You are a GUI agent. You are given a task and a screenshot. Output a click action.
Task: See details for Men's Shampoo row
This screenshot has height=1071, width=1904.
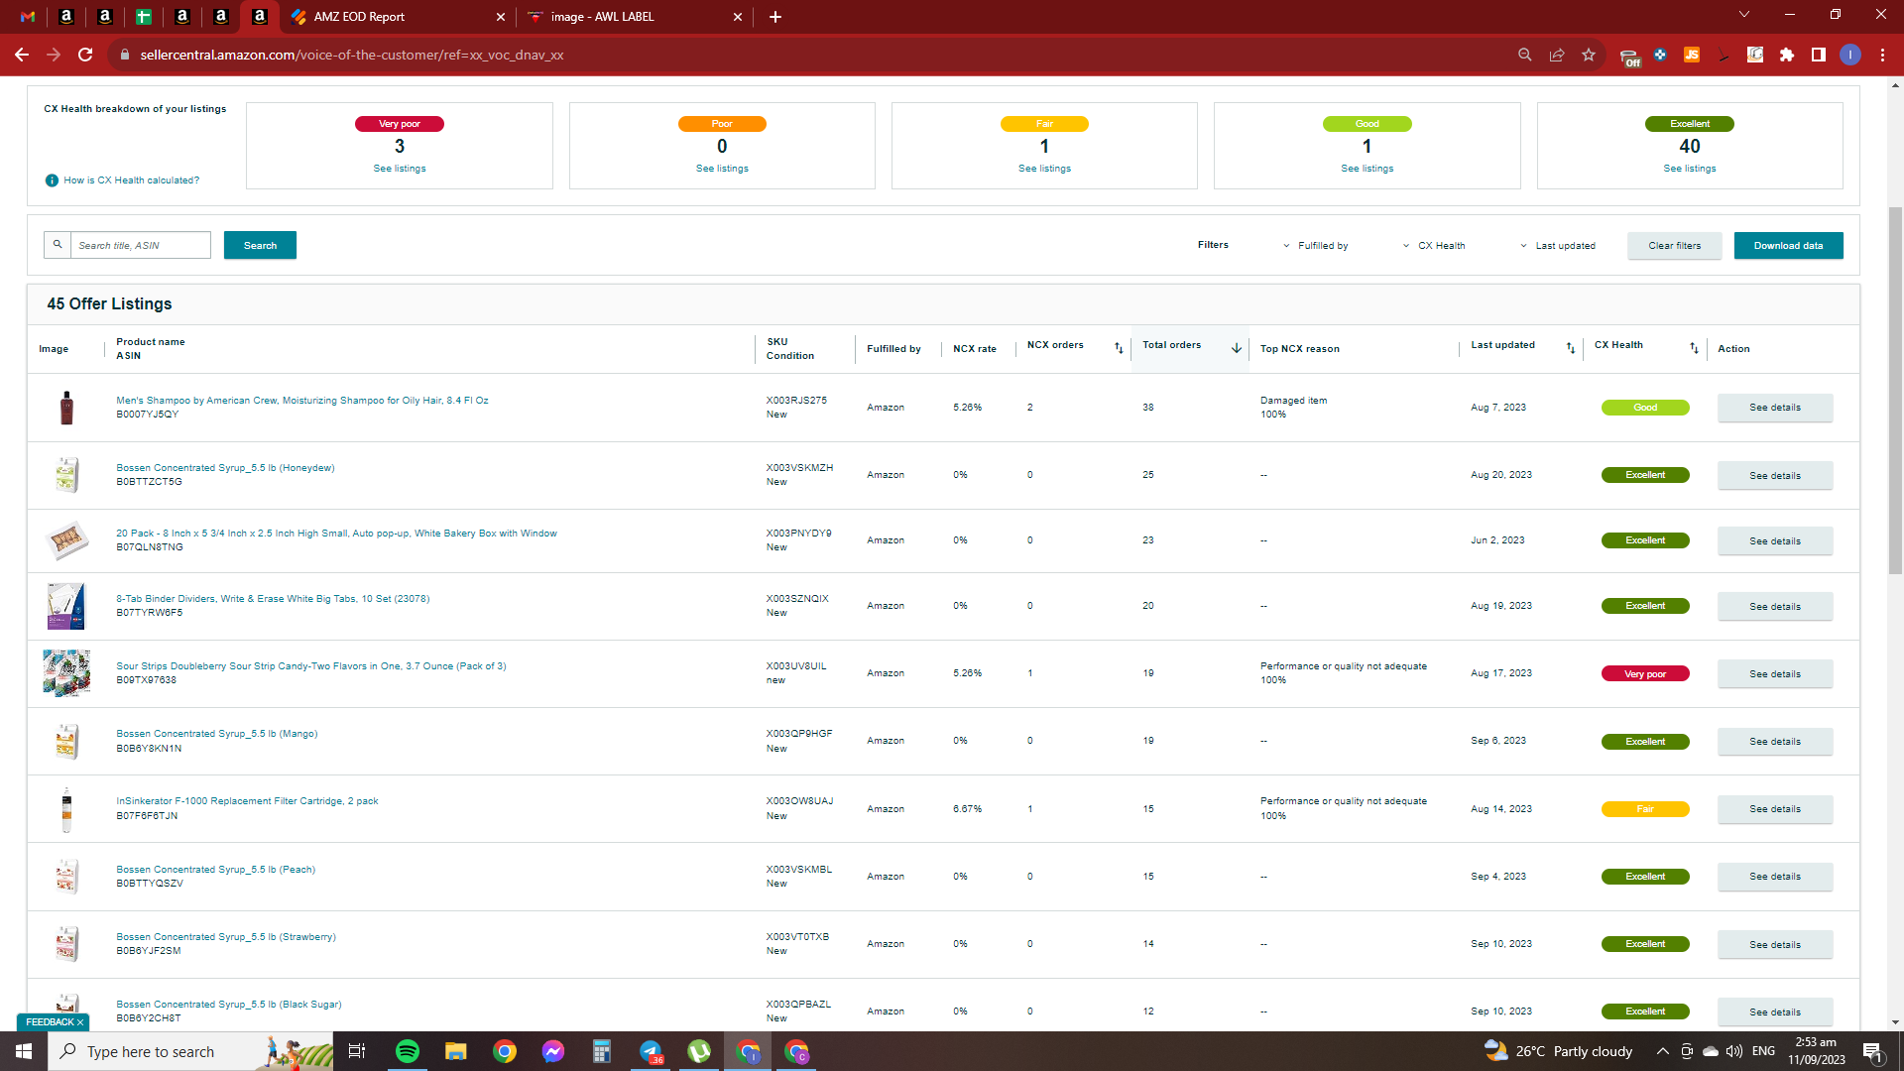[1775, 408]
